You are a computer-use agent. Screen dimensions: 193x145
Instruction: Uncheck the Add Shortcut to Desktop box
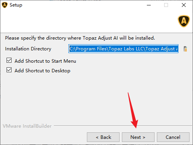[x=9, y=70]
